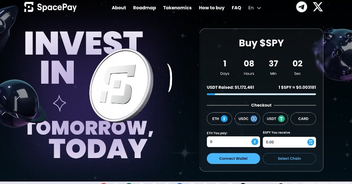Click the FAQ link
This screenshot has width=352, height=184.
click(236, 8)
